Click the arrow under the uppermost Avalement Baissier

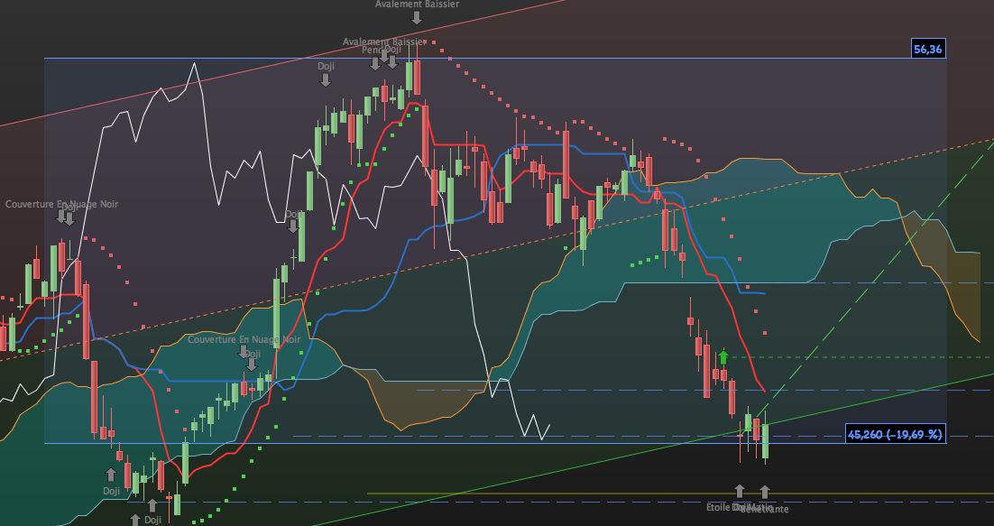(x=417, y=18)
